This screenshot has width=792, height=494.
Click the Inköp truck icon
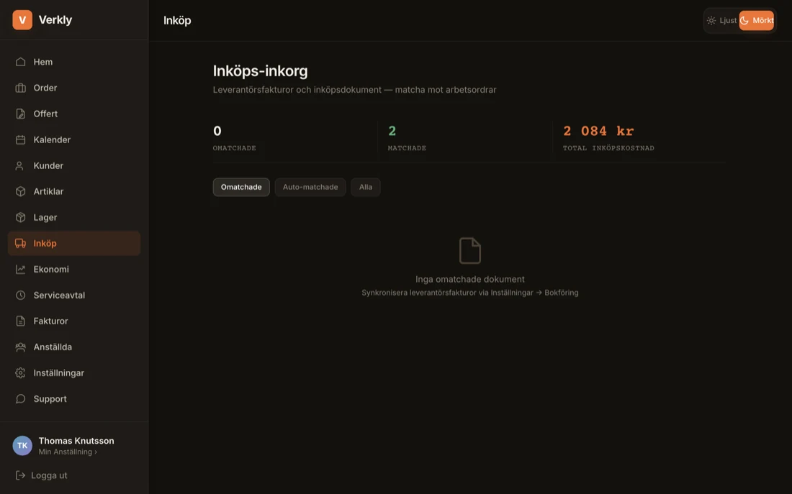(x=20, y=243)
